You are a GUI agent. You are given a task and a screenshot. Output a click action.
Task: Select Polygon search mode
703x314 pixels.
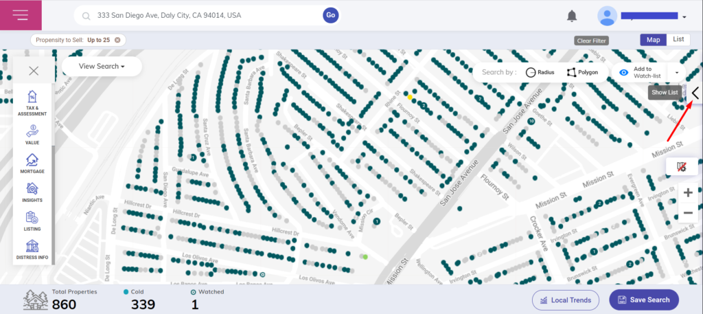(582, 72)
